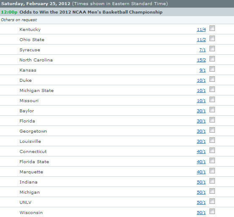234x217 pixels.
Task: Enable the North Carolina checkbox
Action: click(x=212, y=59)
